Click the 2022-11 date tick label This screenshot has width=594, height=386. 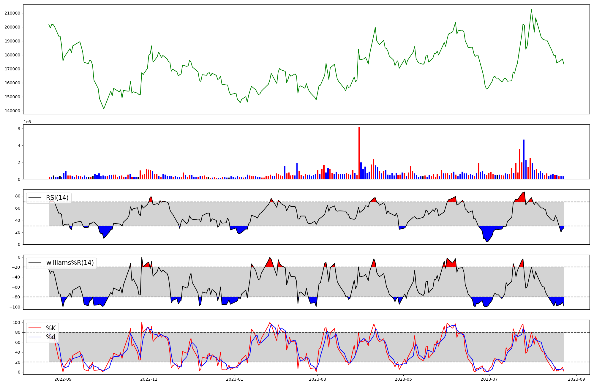pos(149,379)
